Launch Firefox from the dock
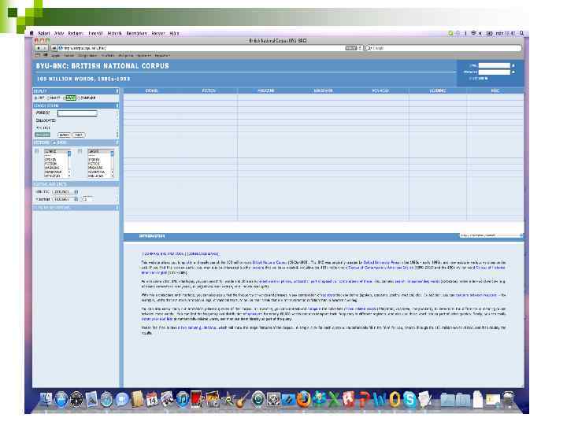This screenshot has width=567, height=425. (303, 399)
